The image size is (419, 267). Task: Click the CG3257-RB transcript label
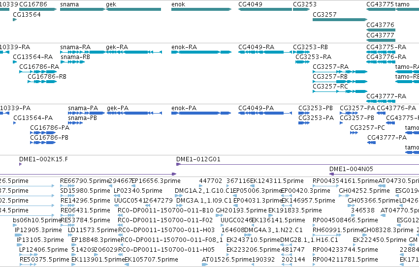point(330,77)
